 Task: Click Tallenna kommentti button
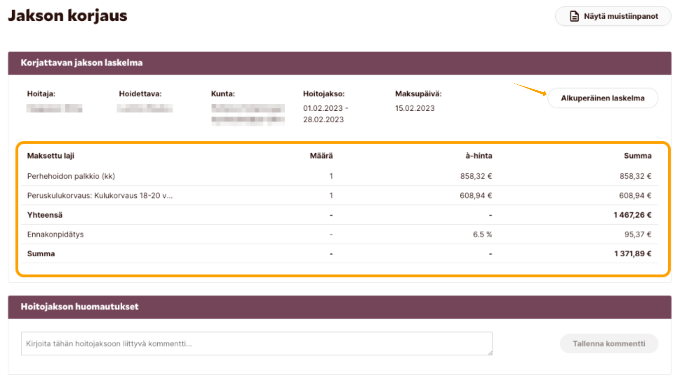[609, 344]
